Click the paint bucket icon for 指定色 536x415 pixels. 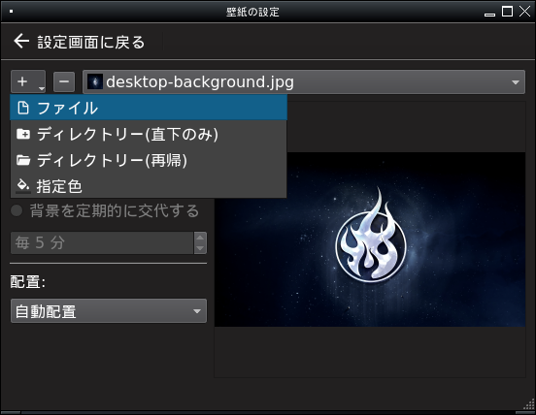(x=23, y=186)
